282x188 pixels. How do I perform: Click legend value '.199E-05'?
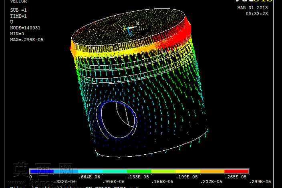(187, 177)
